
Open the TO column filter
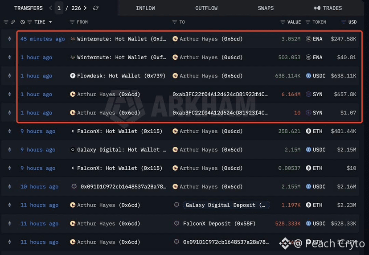tap(174, 22)
